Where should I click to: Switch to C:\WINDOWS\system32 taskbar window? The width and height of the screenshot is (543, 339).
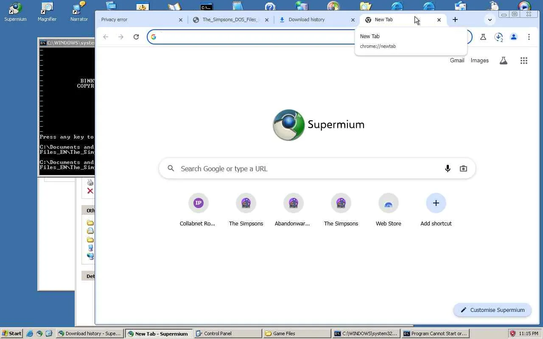(366, 333)
